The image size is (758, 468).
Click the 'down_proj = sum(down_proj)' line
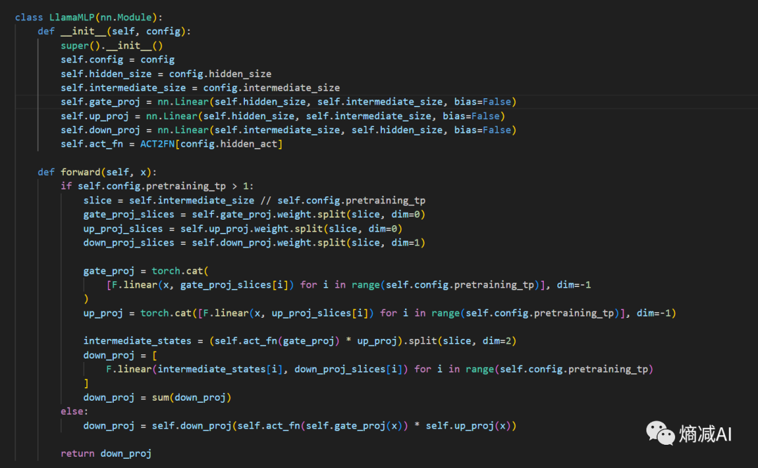click(x=158, y=397)
